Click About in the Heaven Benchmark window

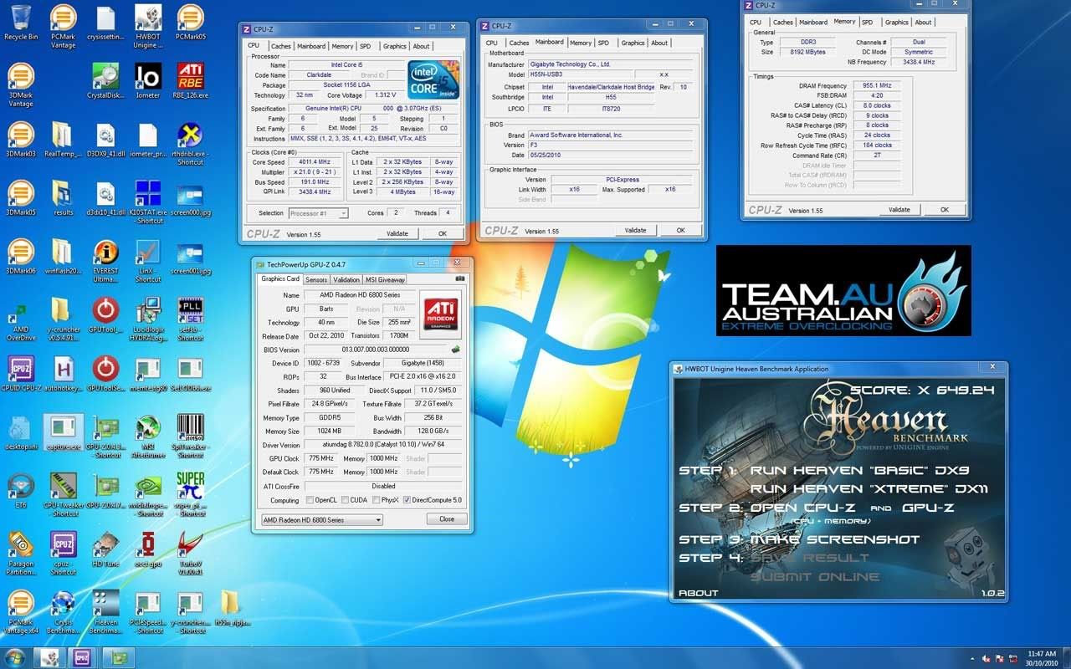(698, 593)
